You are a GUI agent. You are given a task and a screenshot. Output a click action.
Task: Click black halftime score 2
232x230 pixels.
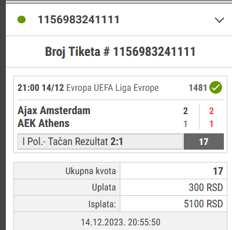click(x=185, y=111)
